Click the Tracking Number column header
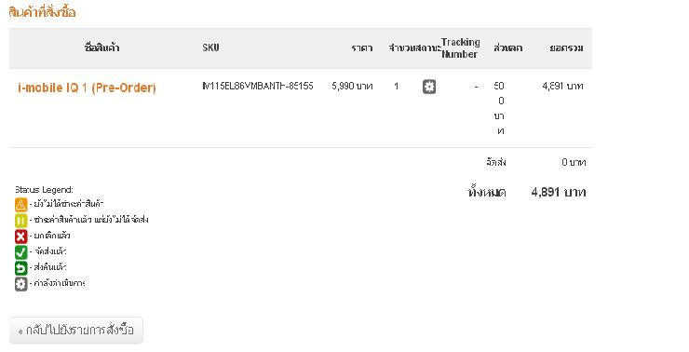 point(460,47)
